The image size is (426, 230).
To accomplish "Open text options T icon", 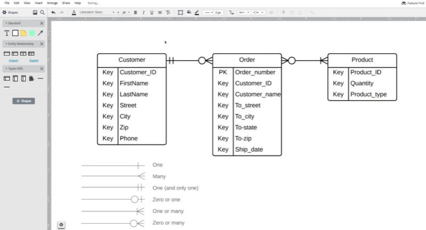I will (168, 12).
